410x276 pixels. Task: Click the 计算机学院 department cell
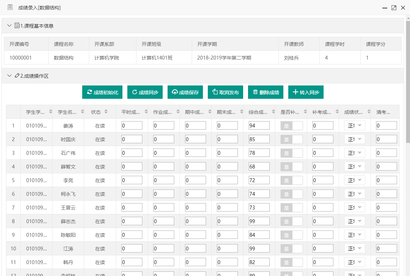(112, 57)
